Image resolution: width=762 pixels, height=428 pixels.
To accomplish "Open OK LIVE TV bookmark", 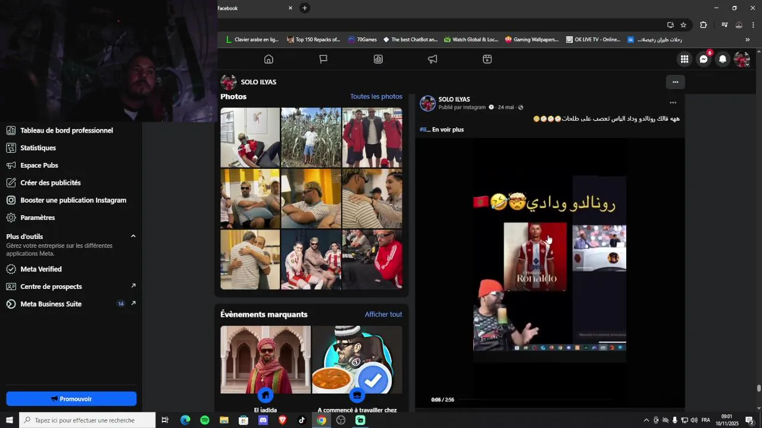I will pyautogui.click(x=593, y=40).
